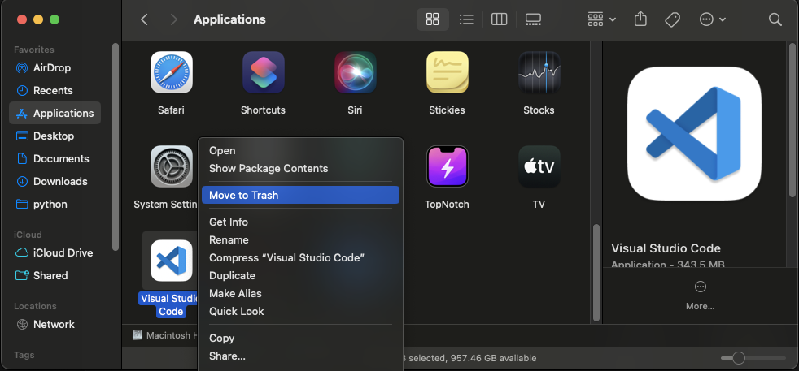The height and width of the screenshot is (371, 799).
Task: Click the preview pane scrollbar
Action: point(792,121)
